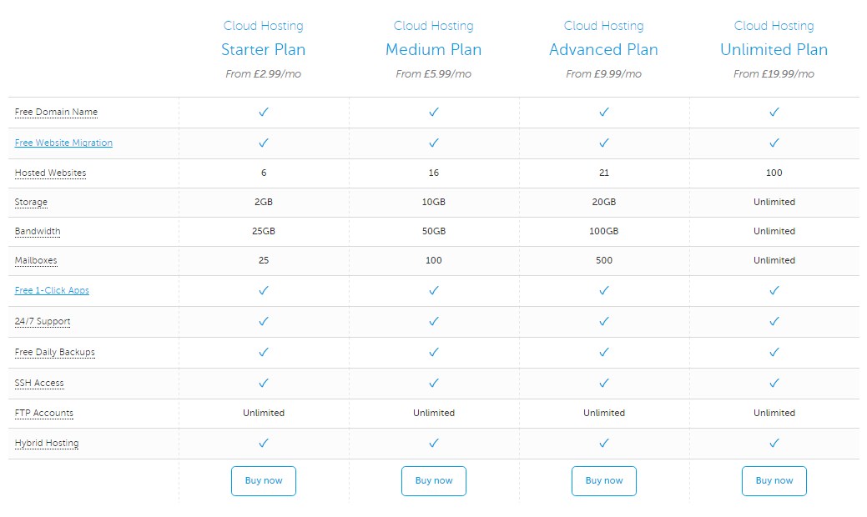This screenshot has height=517, width=867.
Task: Click Buy now under Medium Plan
Action: (x=434, y=480)
